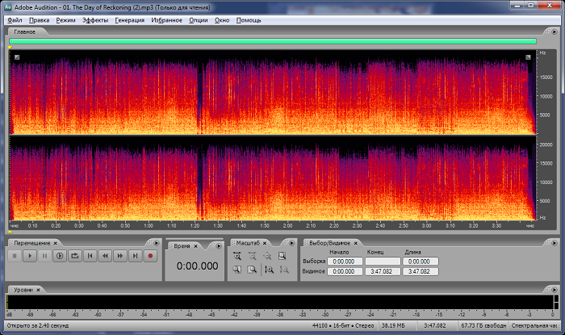565x335 pixels.
Task: Click the horizontal zoom-in magnifier icon
Action: tap(237, 256)
